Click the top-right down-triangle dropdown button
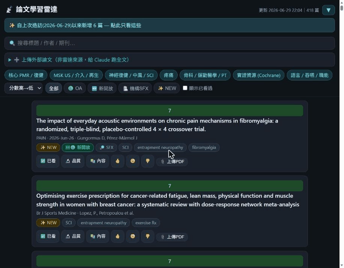344x268 pixels. point(329,10)
